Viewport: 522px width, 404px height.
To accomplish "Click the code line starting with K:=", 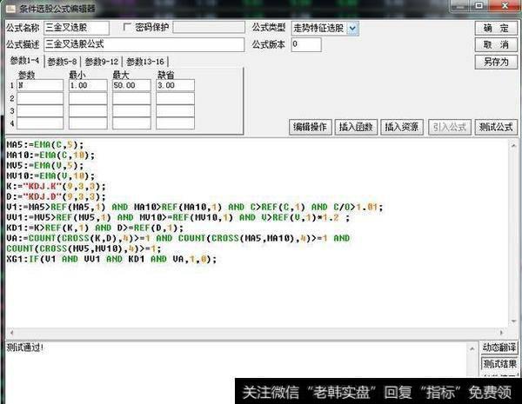I will pyautogui.click(x=56, y=186).
